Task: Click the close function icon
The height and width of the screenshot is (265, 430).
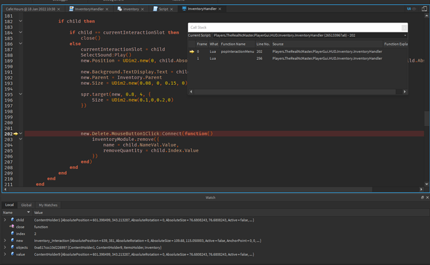Action: pyautogui.click(x=12, y=226)
